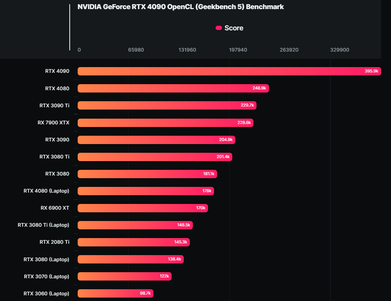This screenshot has width=391, height=301.
Task: Toggle the Score legend entry
Action: [230, 28]
